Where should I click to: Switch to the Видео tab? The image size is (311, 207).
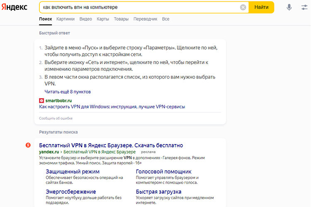tap(86, 19)
